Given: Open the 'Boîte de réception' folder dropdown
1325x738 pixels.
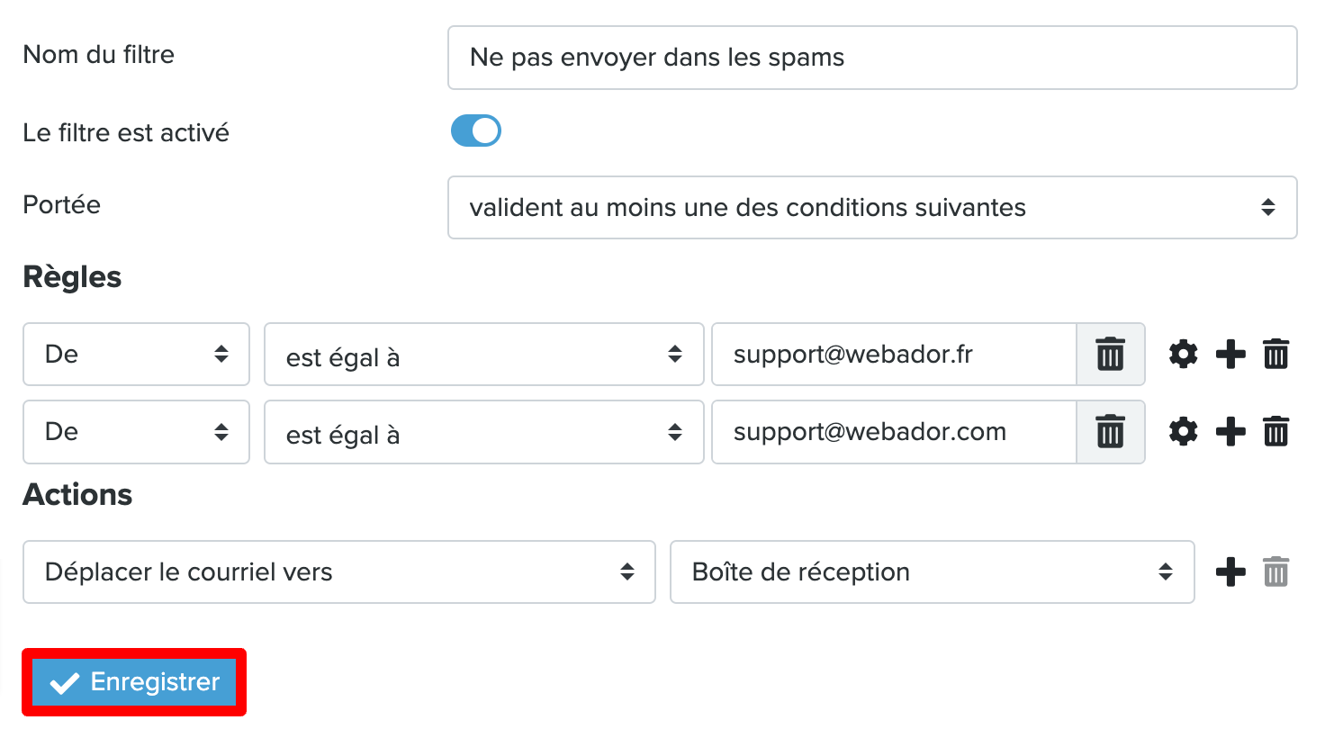Looking at the screenshot, I should point(933,571).
